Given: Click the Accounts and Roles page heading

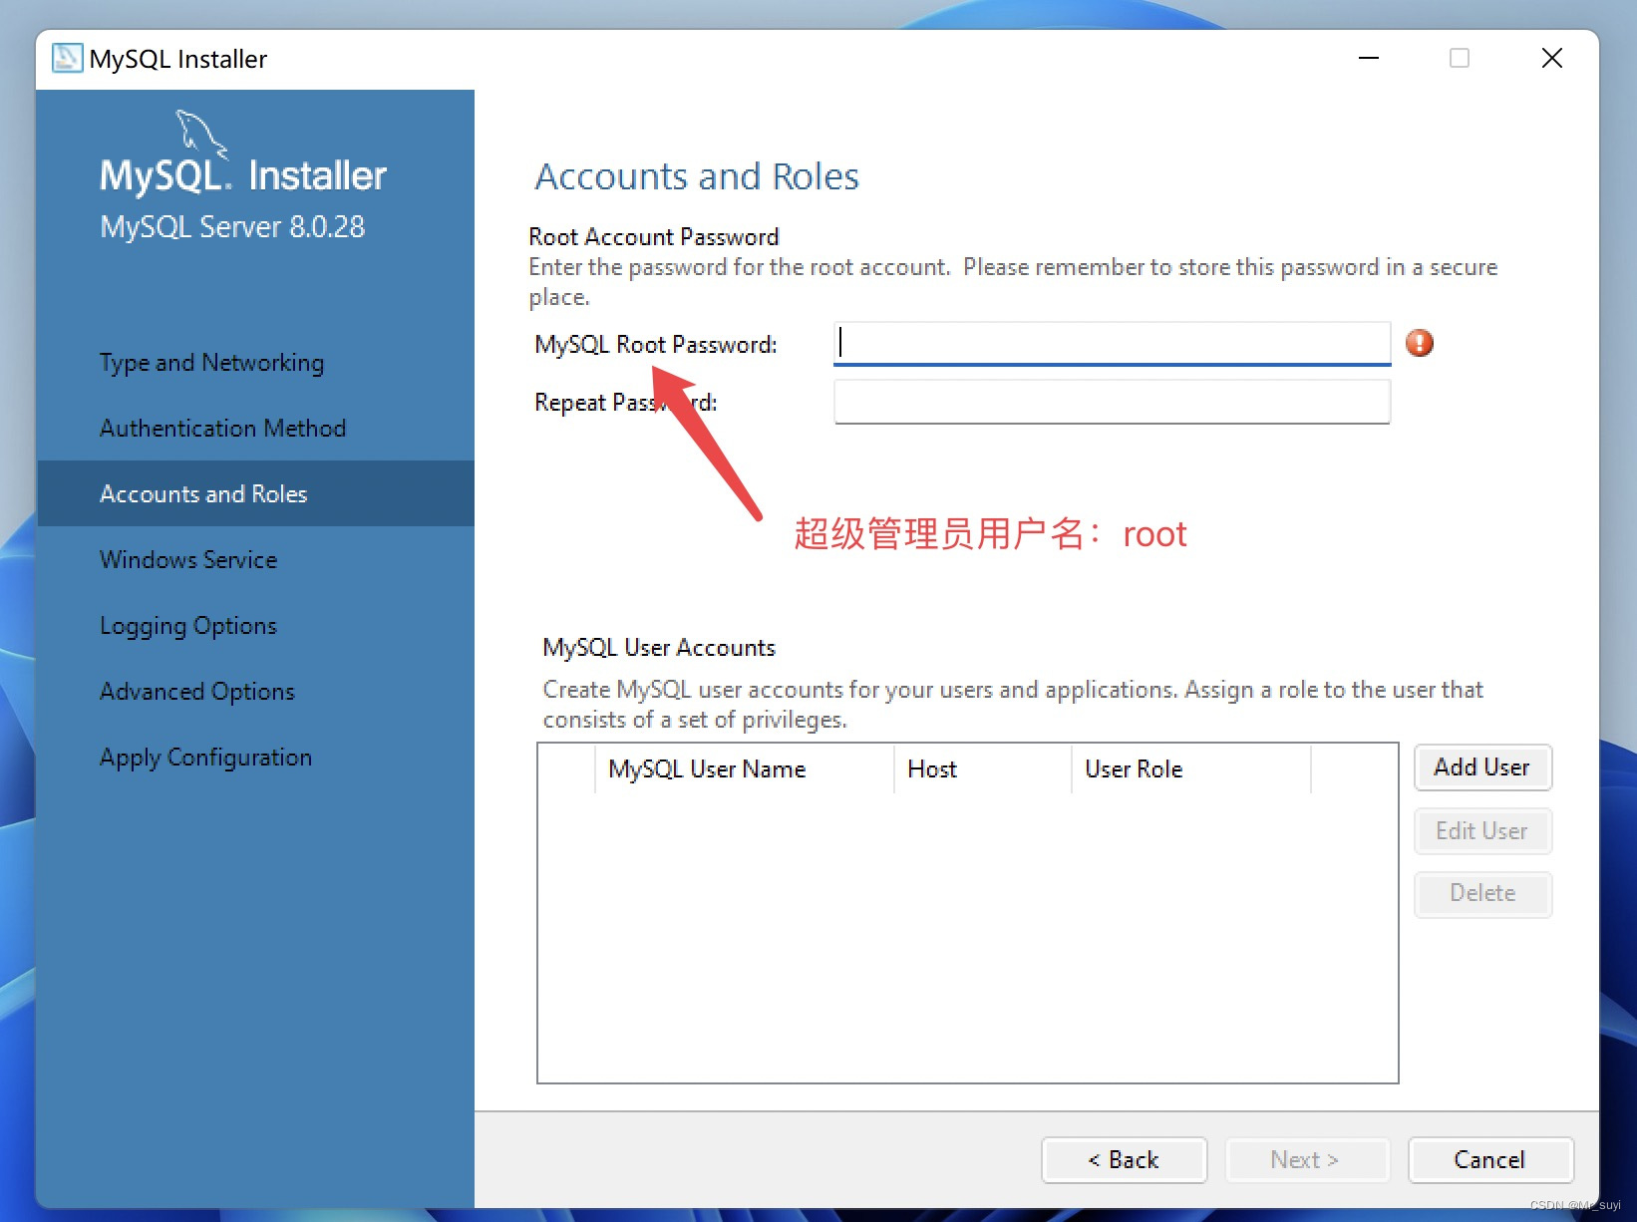Looking at the screenshot, I should pyautogui.click(x=697, y=176).
